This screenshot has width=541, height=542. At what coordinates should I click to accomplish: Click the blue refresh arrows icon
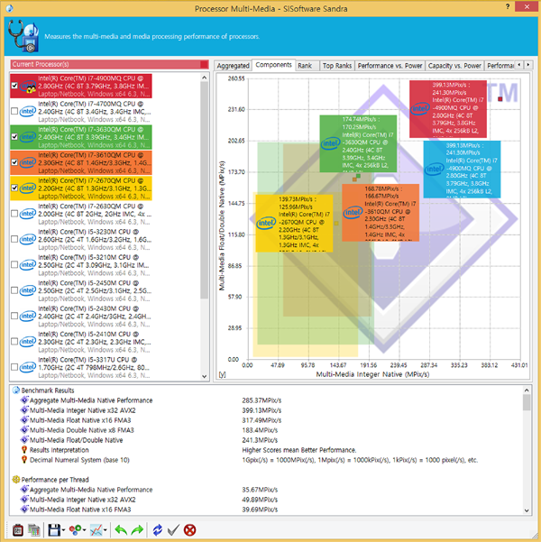click(158, 530)
